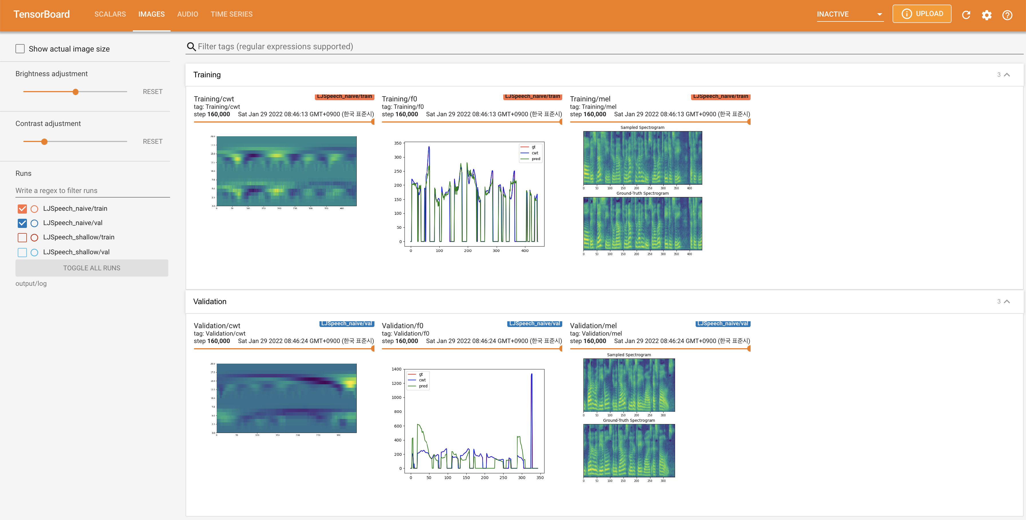Click the contrast adjustment slider handle

tap(44, 141)
